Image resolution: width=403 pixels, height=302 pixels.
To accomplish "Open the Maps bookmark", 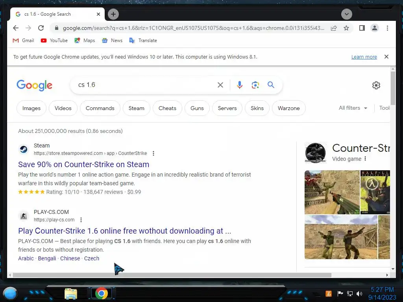I will (x=85, y=41).
